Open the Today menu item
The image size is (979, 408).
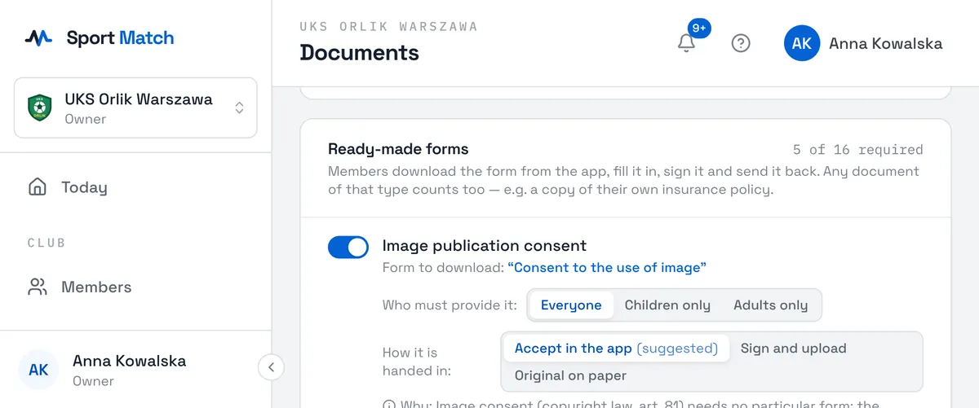[135, 187]
